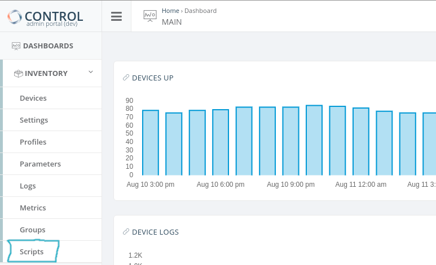436x265 pixels.
Task: Open the Parameters page
Action: [40, 164]
